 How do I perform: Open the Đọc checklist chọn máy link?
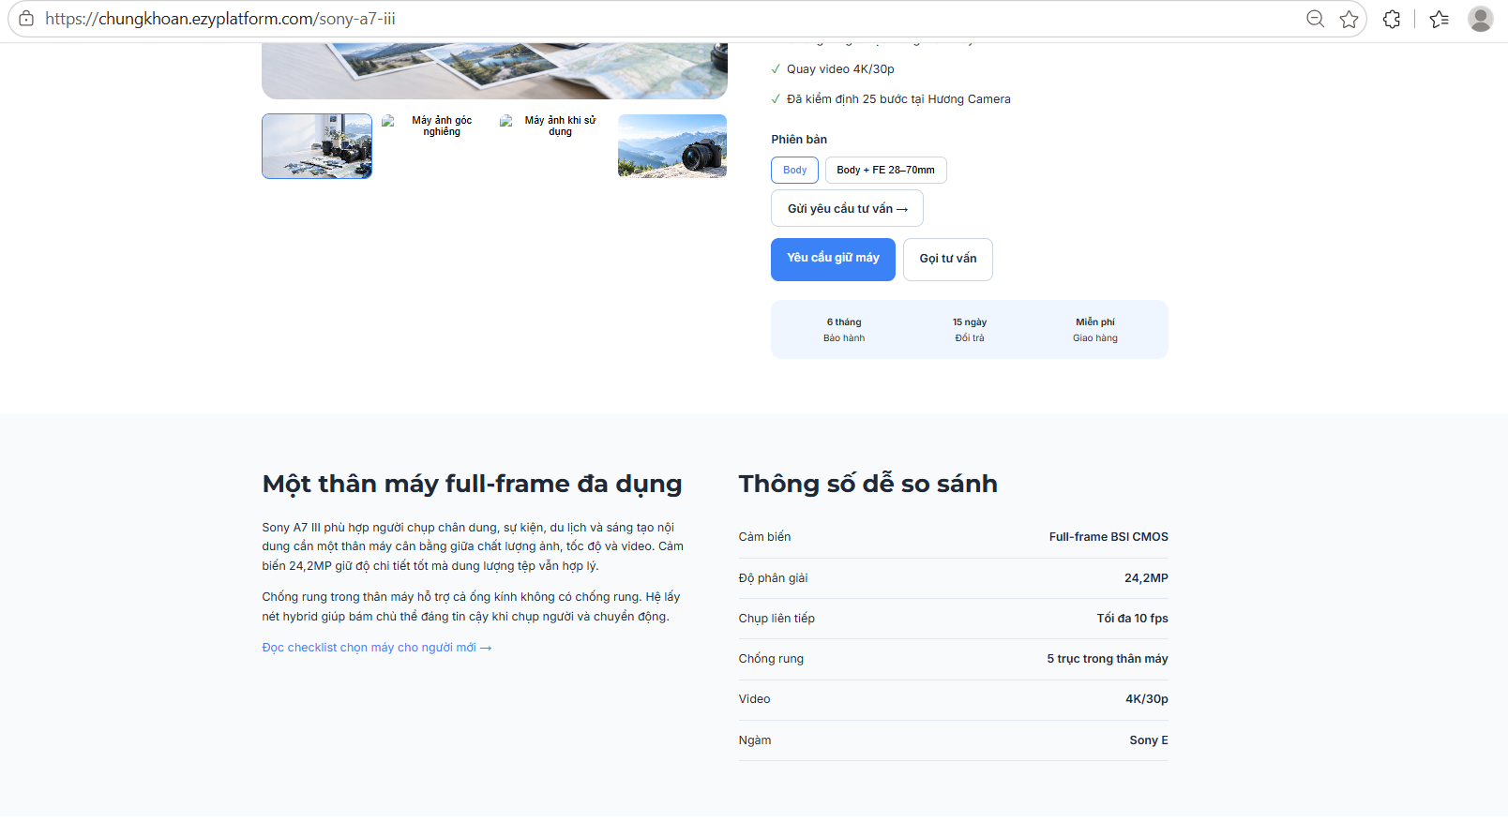377,648
